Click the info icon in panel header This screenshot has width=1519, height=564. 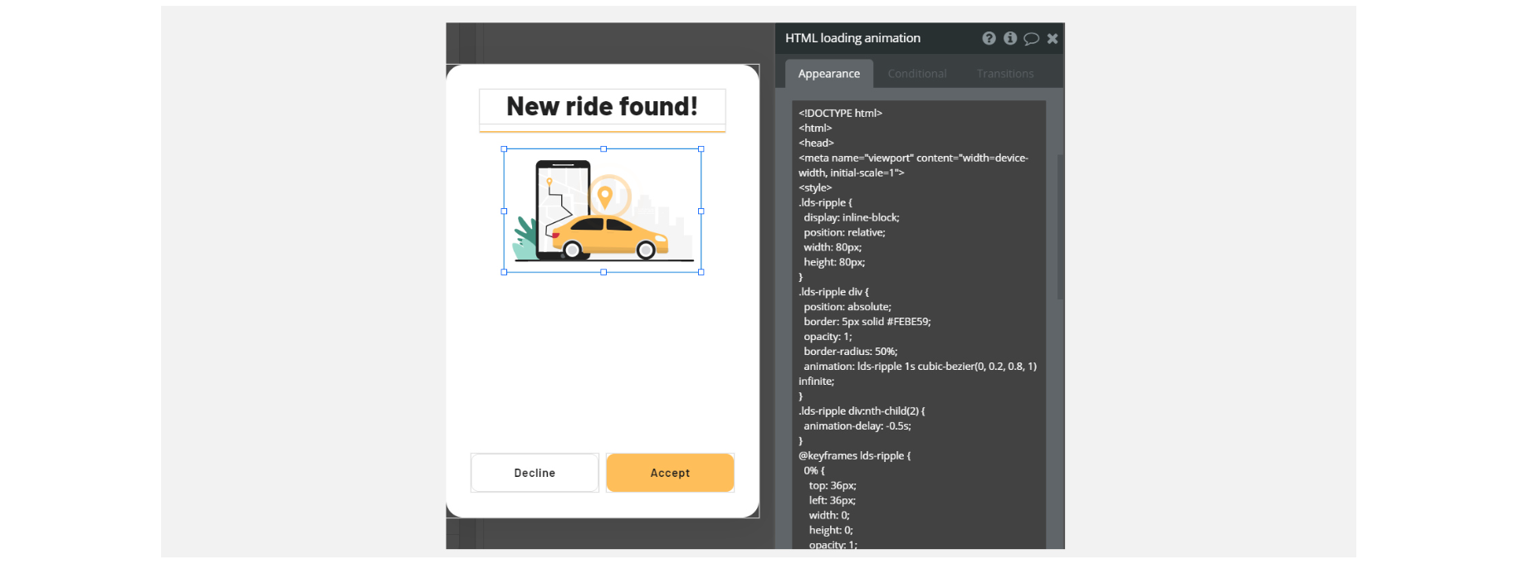[x=1010, y=38]
